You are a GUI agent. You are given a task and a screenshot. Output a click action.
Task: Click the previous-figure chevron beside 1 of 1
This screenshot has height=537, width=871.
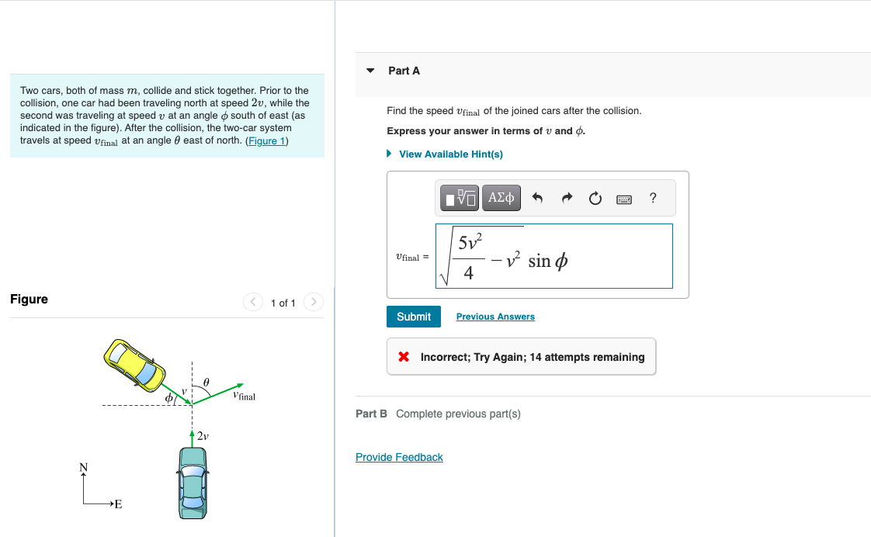[252, 302]
